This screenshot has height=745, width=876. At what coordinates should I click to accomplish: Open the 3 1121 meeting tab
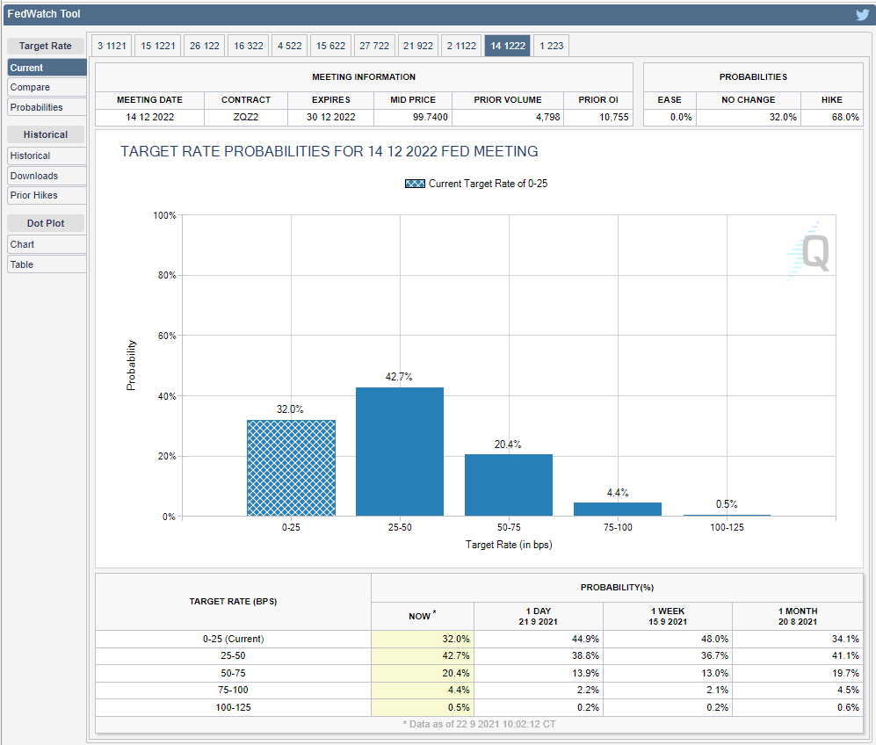tap(112, 46)
